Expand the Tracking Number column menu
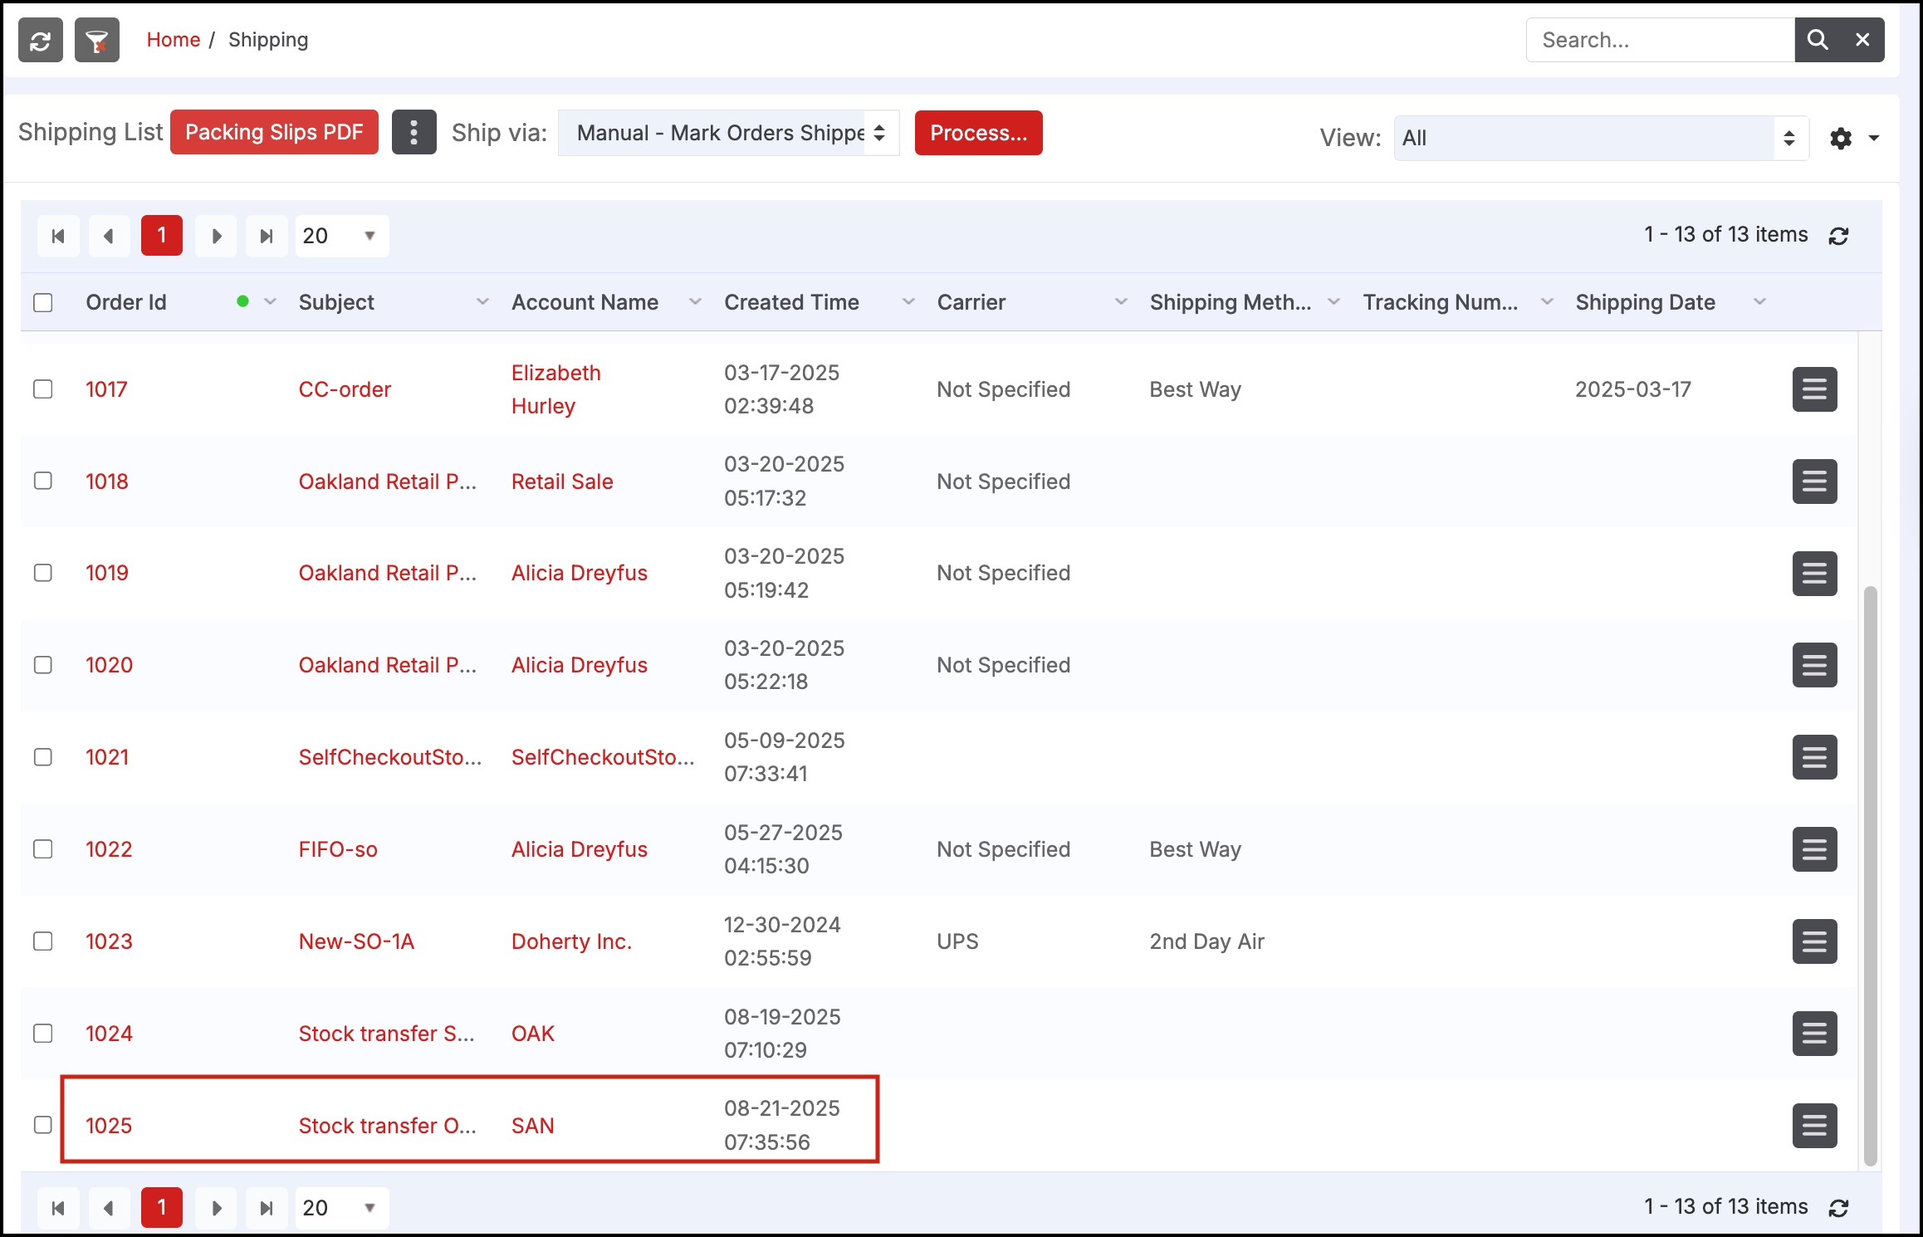Image resolution: width=1923 pixels, height=1237 pixels. [1547, 302]
